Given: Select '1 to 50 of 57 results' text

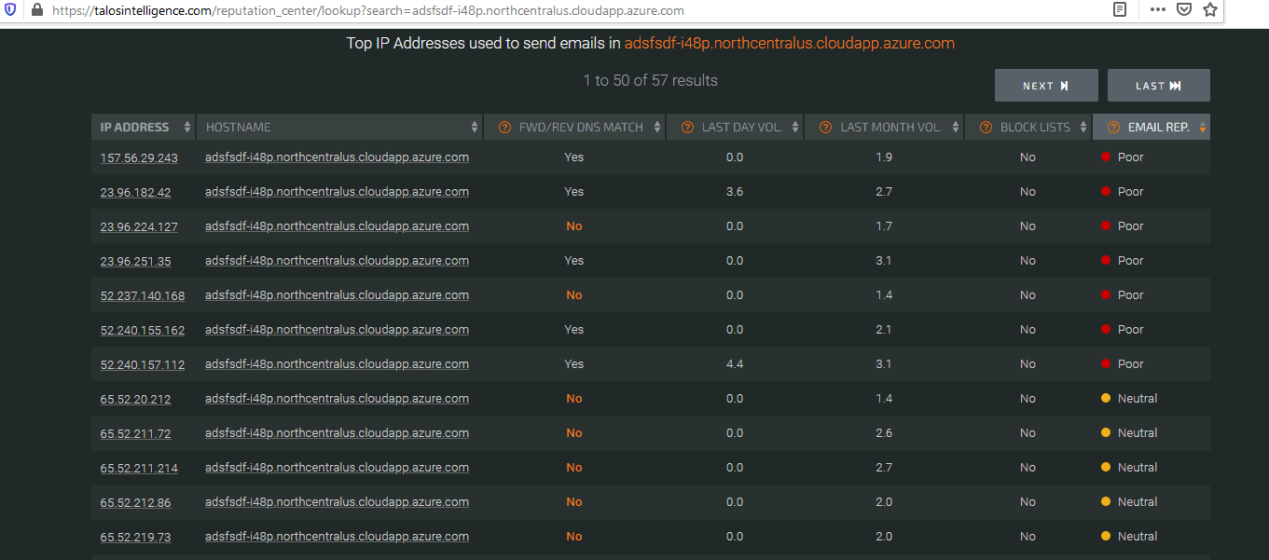Looking at the screenshot, I should pos(650,81).
